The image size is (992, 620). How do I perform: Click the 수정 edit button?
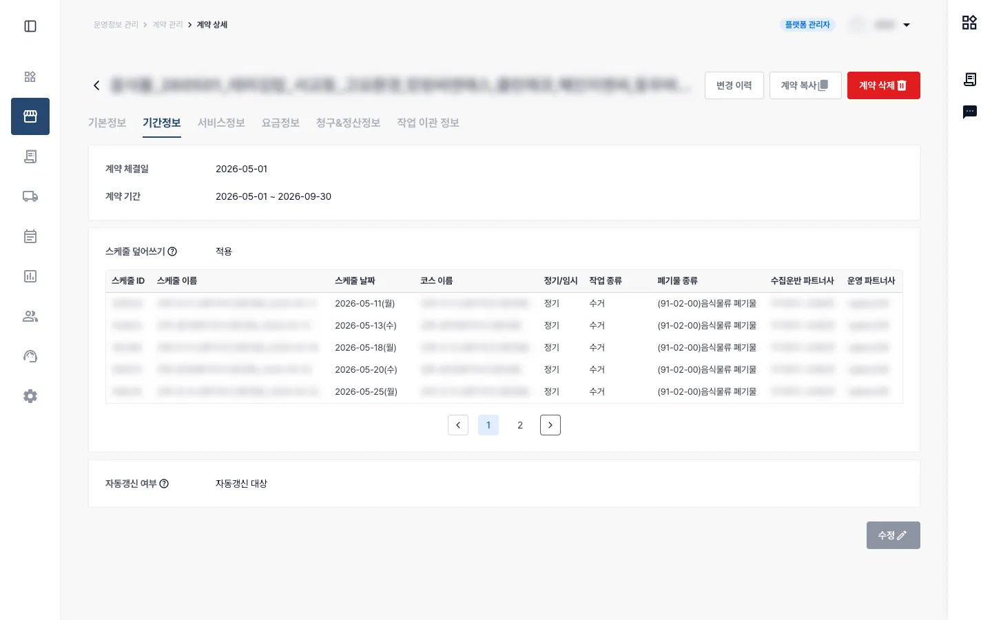click(893, 535)
